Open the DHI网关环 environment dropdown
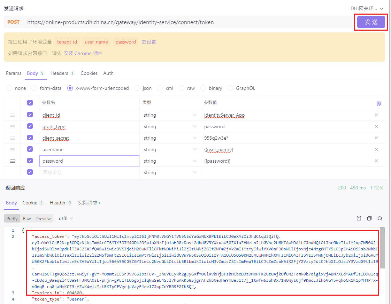 [367, 8]
